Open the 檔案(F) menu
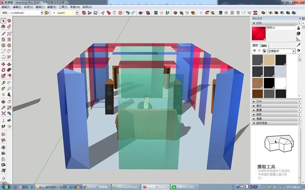The width and height of the screenshot is (305, 190). (x=6, y=7)
